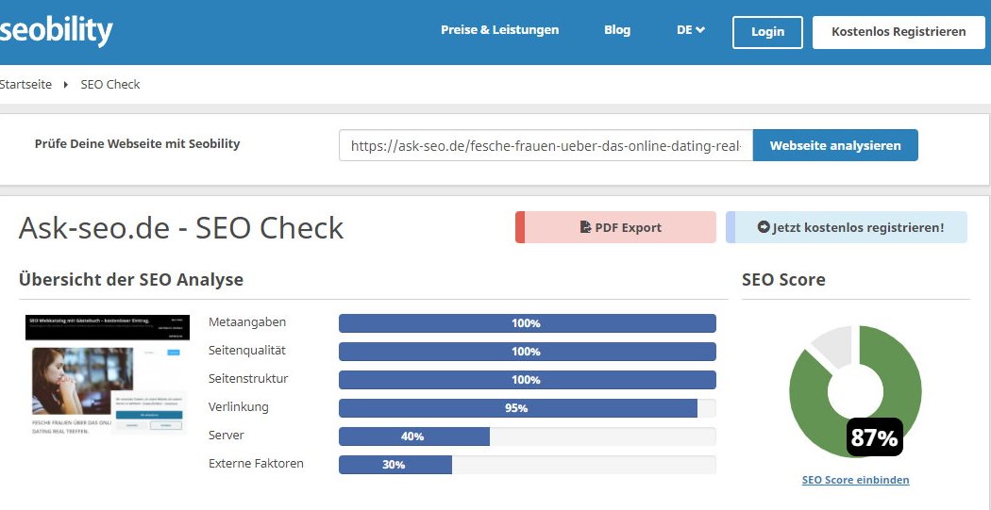The width and height of the screenshot is (991, 510).
Task: Click the PDF Export button
Action: (615, 227)
